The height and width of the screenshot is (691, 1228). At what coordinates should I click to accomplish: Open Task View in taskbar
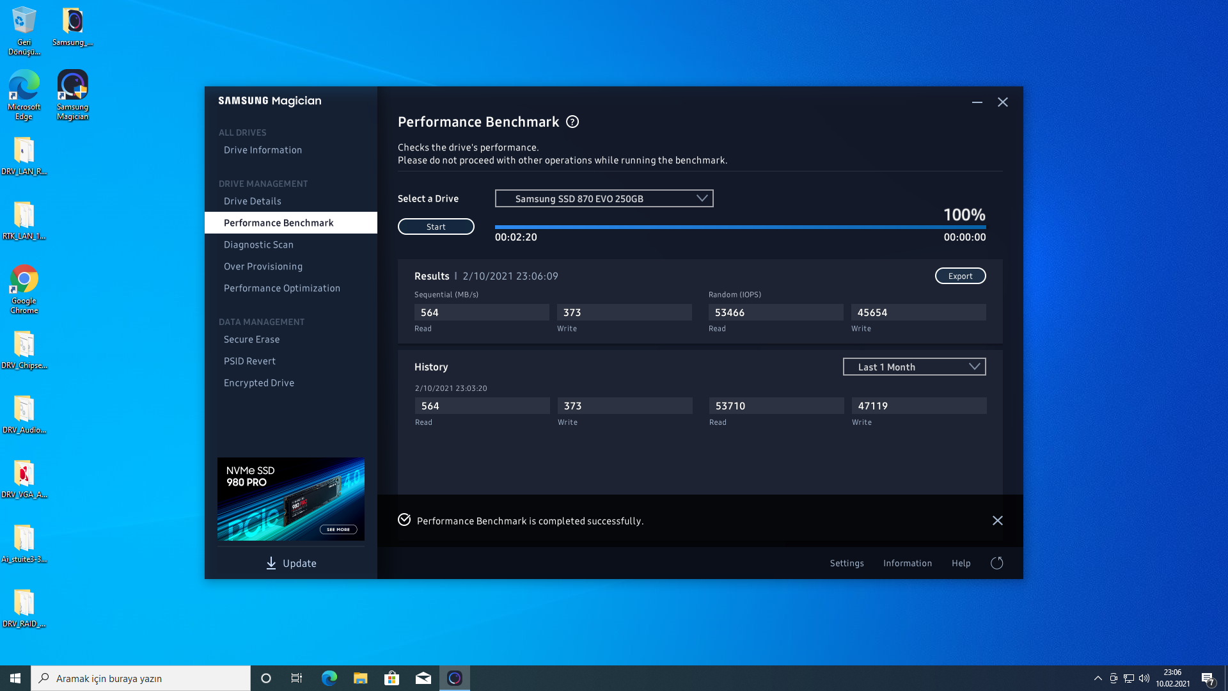[x=297, y=678]
